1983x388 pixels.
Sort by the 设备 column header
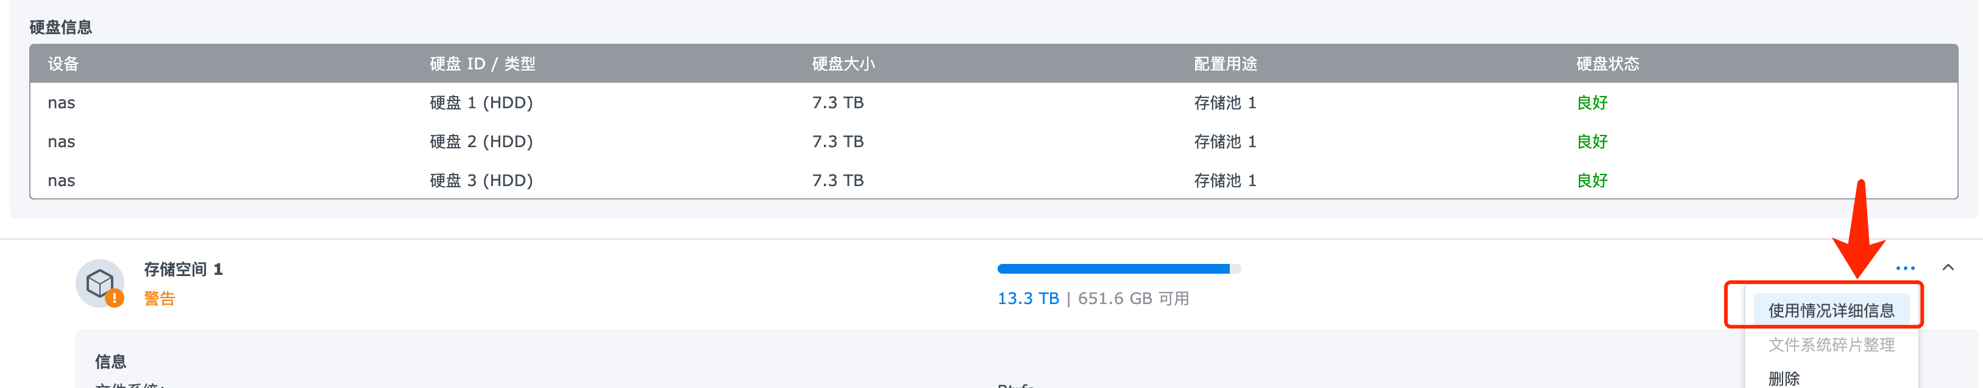[x=63, y=64]
